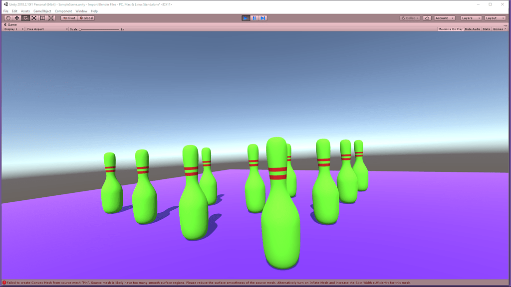Select the Rect Transform tool

coord(50,17)
